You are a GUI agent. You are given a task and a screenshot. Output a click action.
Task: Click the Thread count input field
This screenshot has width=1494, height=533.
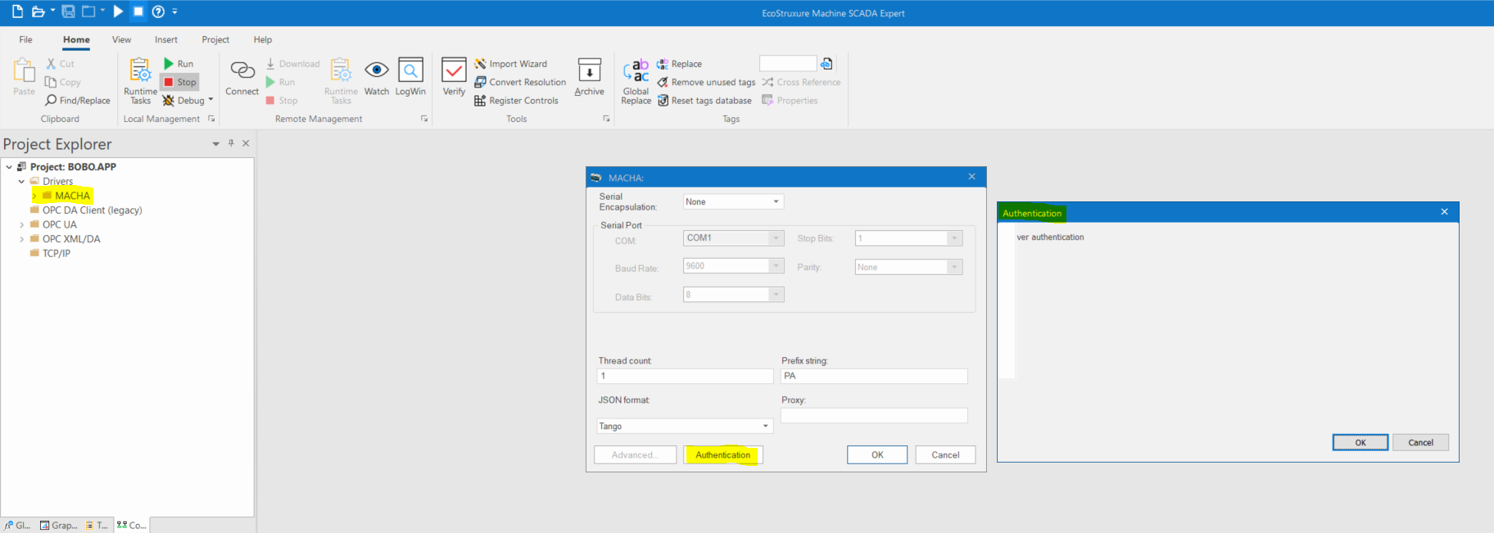point(685,376)
